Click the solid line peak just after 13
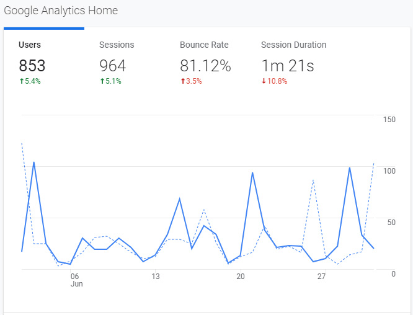Viewport: 413px width, 315px height. click(x=179, y=198)
